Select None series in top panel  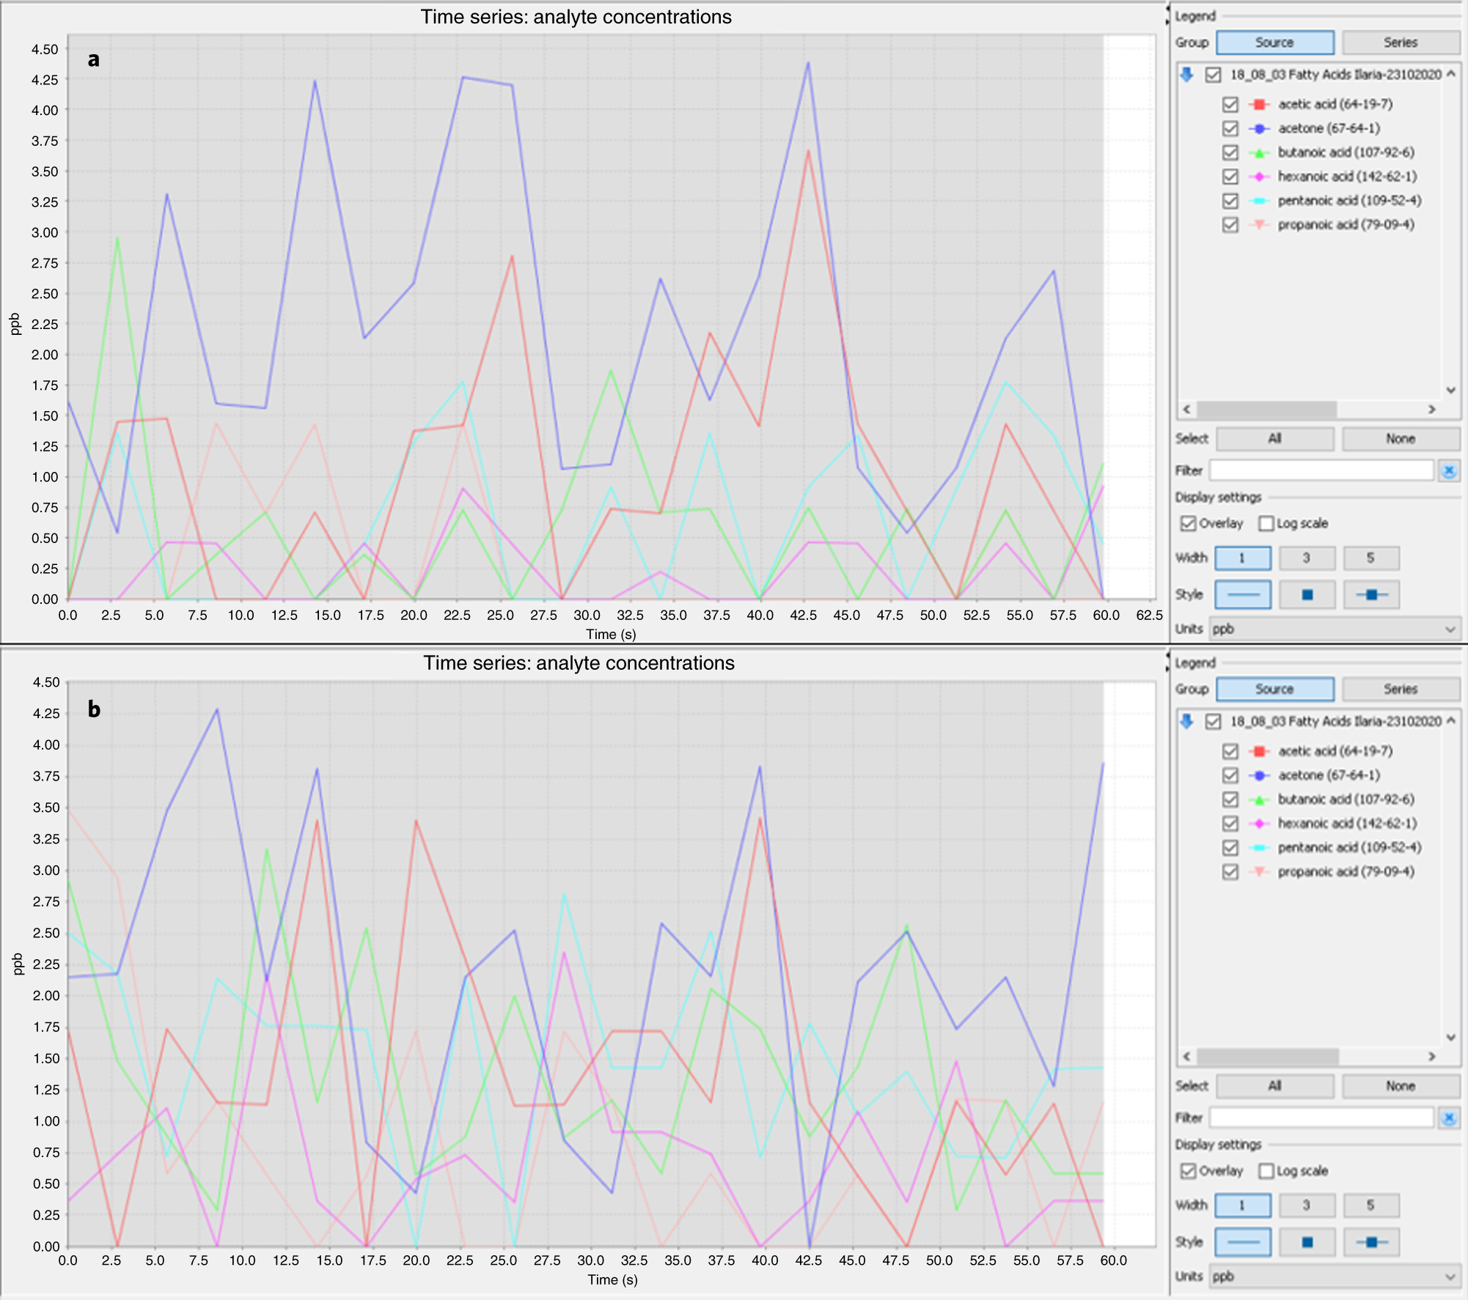1401,438
